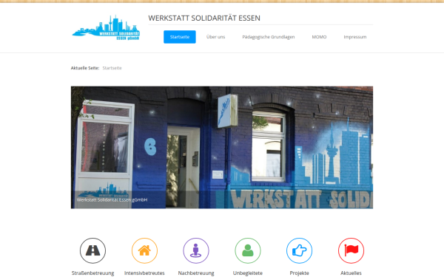Open the Impressum menu item

[x=355, y=37]
